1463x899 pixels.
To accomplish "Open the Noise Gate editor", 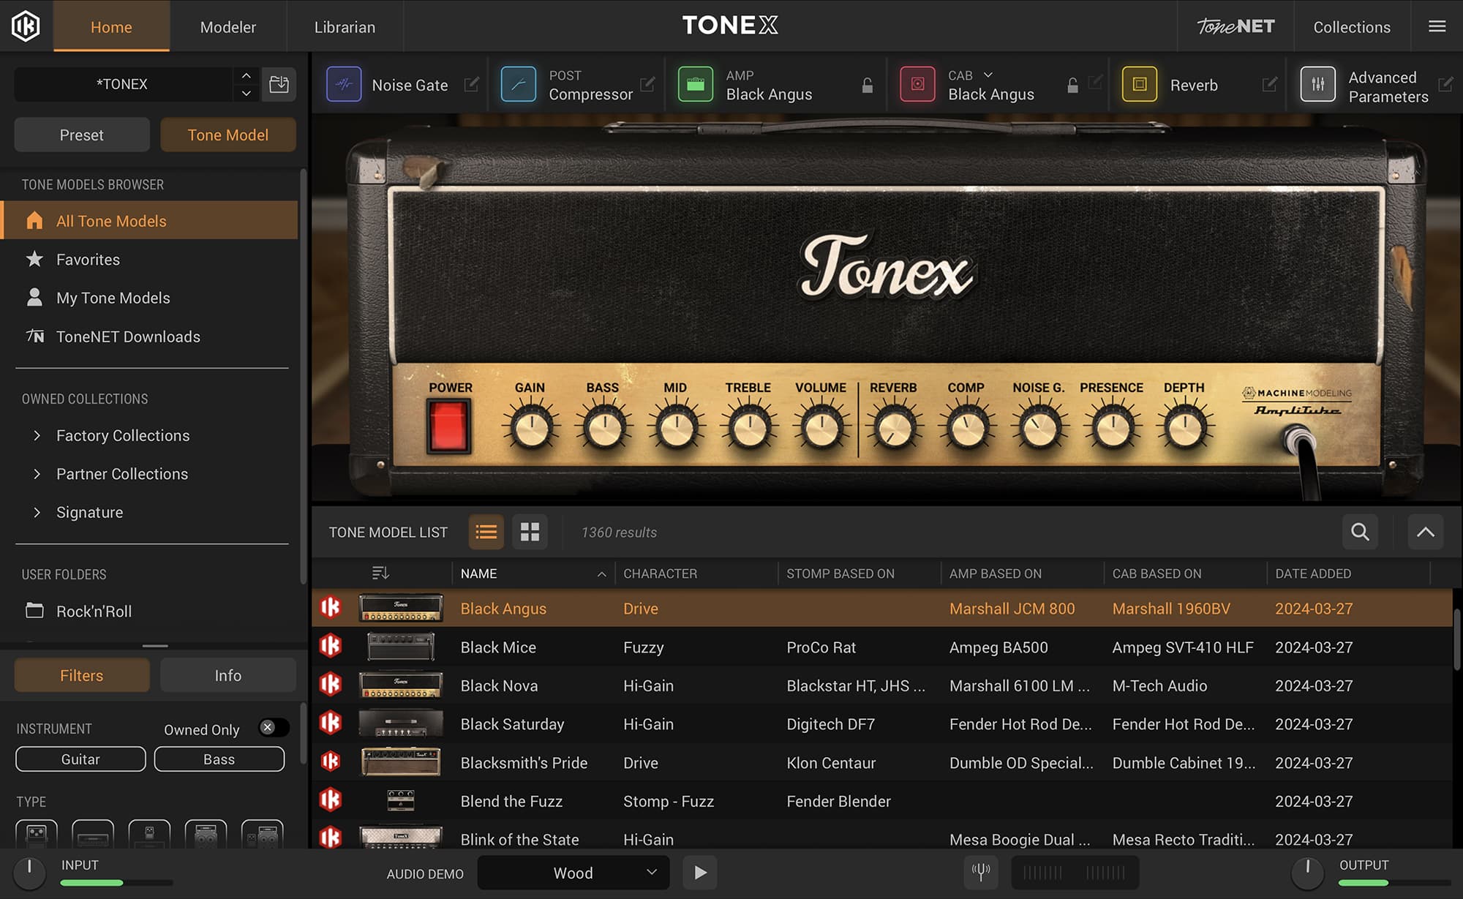I will point(471,85).
